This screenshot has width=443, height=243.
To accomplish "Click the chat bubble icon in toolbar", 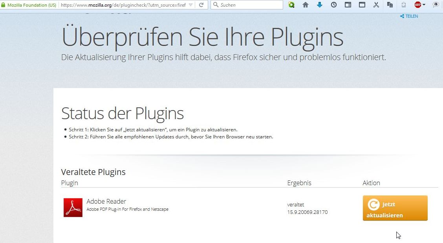I will pos(436,5).
